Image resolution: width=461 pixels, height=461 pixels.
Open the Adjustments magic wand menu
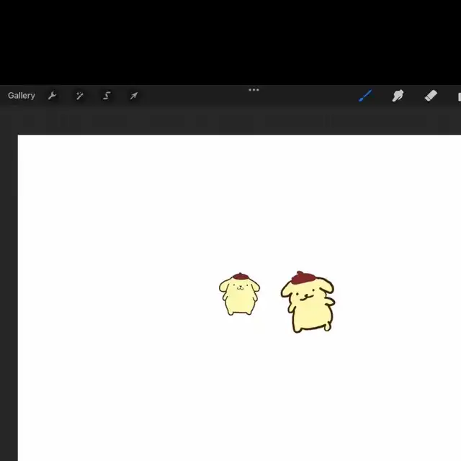point(79,95)
